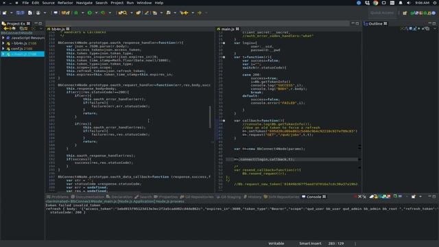This screenshot has width=439, height=247.
Task: Switch to the bb4n.js editor tab
Action: (58, 29)
